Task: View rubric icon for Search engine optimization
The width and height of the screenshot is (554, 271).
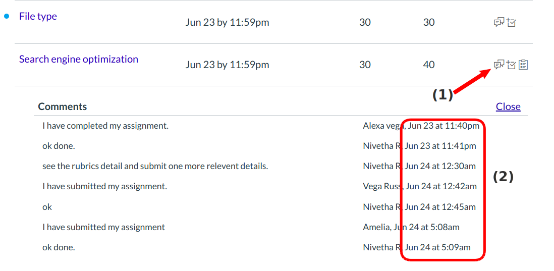Action: pos(524,65)
